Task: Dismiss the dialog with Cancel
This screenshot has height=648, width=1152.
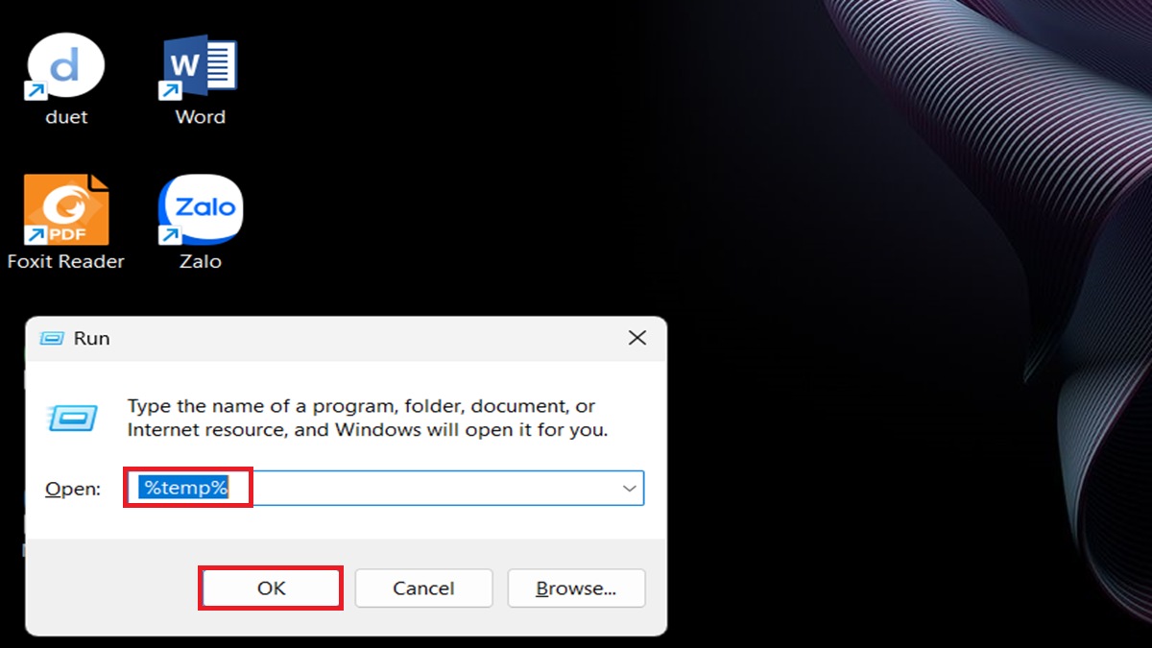Action: pyautogui.click(x=423, y=588)
